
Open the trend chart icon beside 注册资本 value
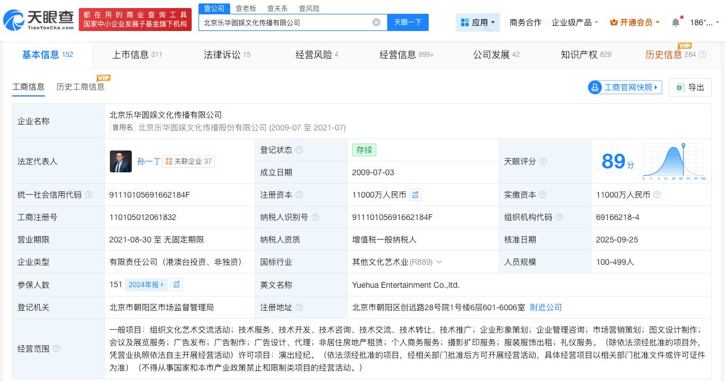tap(415, 195)
